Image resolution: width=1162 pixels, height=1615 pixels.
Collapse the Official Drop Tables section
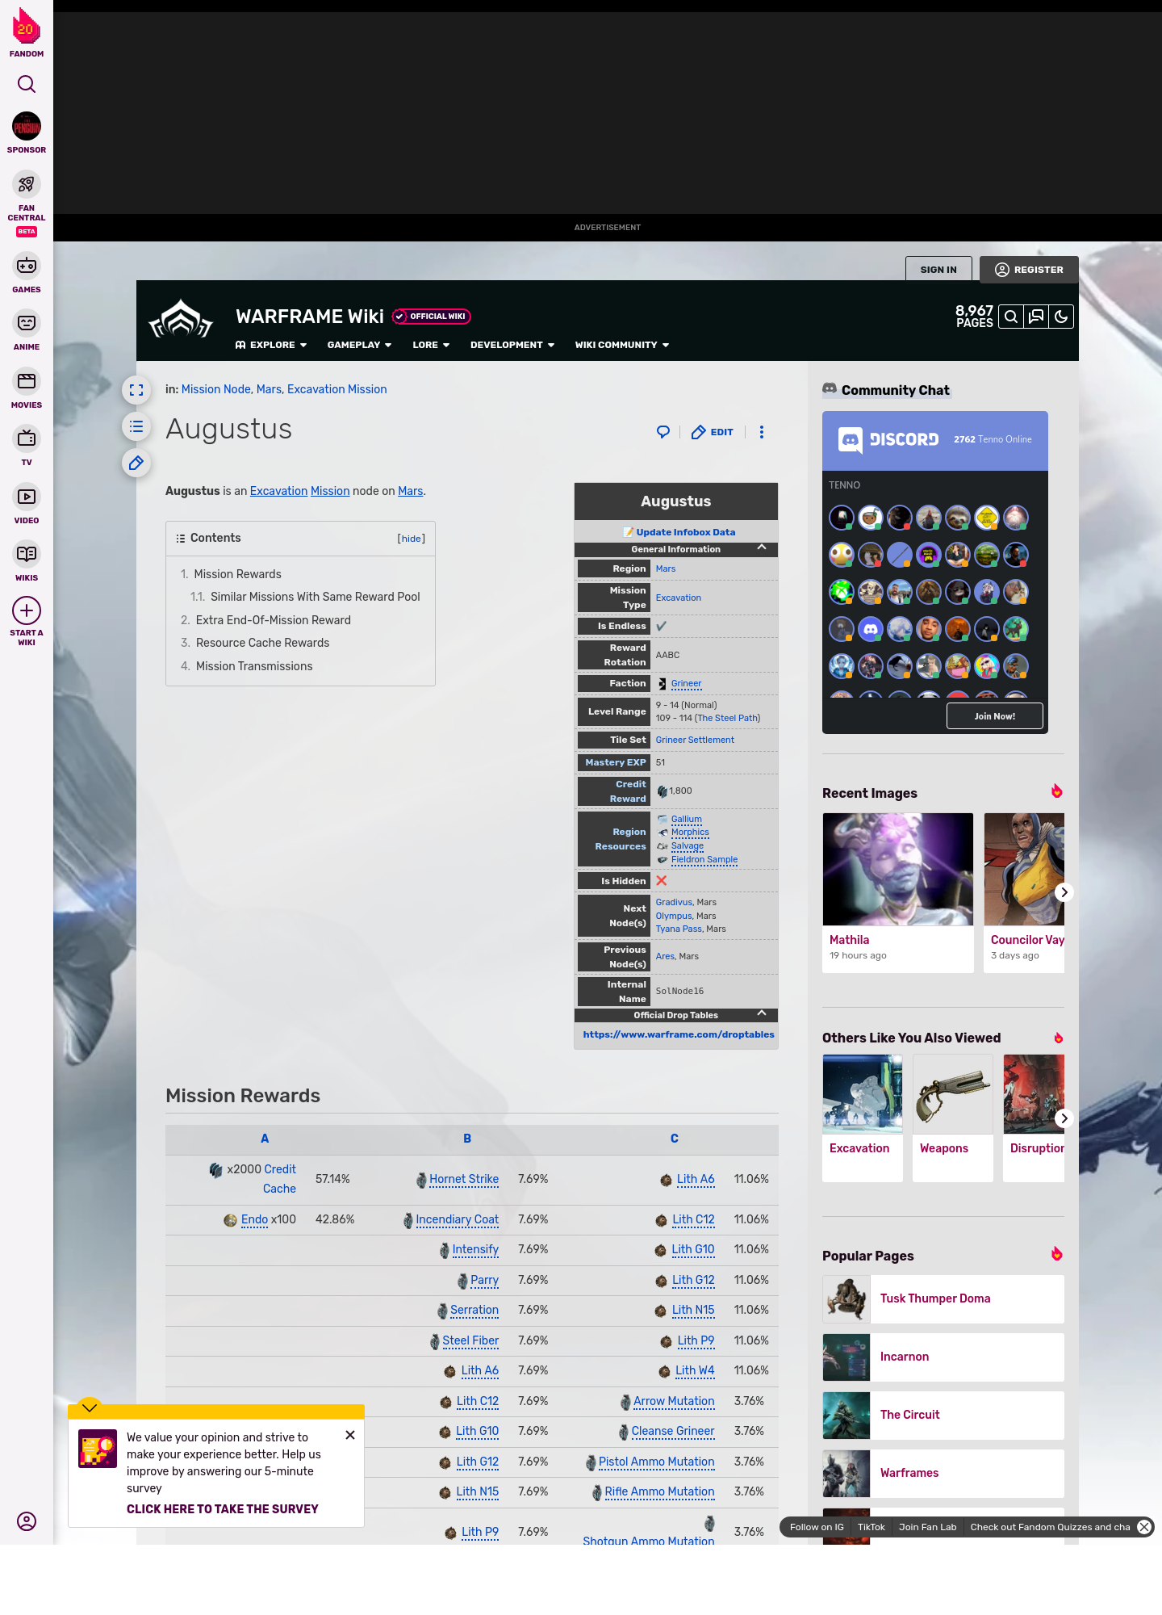(762, 1013)
